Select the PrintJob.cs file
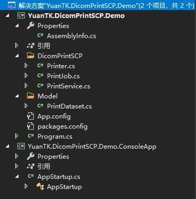The width and height of the screenshot is (196, 199). (63, 76)
